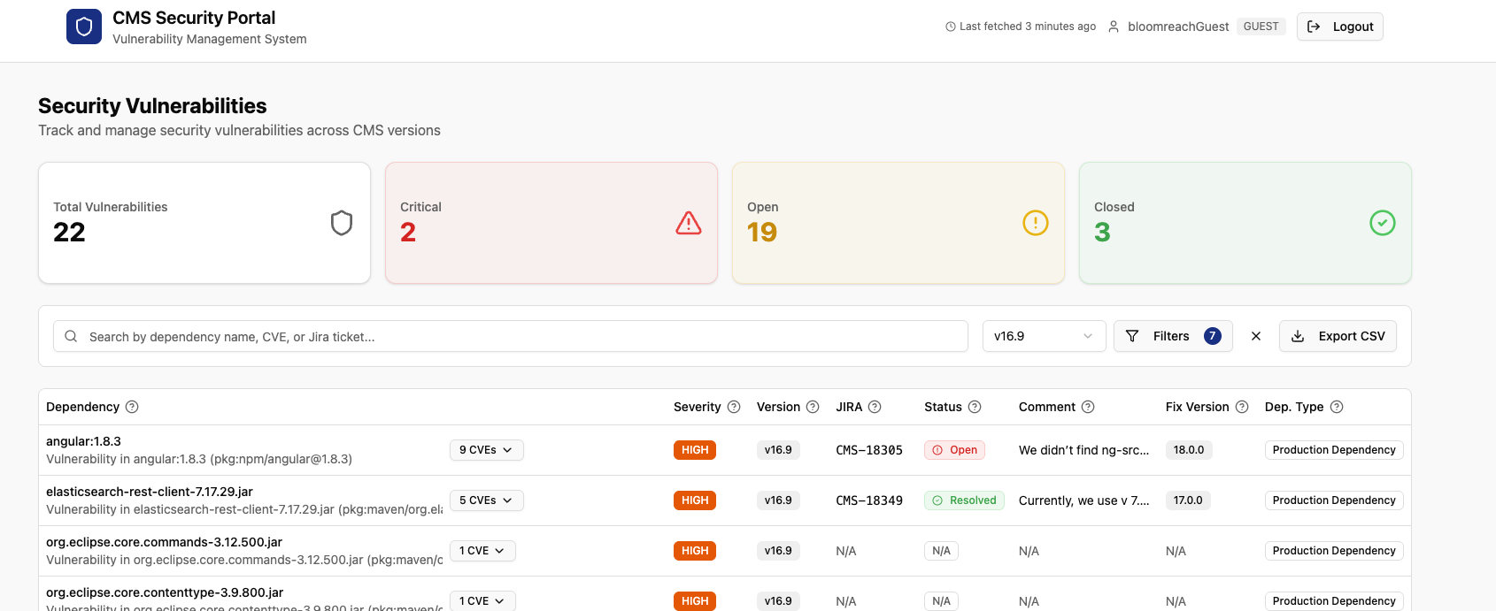Click org.eclipse.core.contenttype-3.9.800.jar dependency name
The height and width of the screenshot is (611, 1496).
pyautogui.click(x=165, y=592)
